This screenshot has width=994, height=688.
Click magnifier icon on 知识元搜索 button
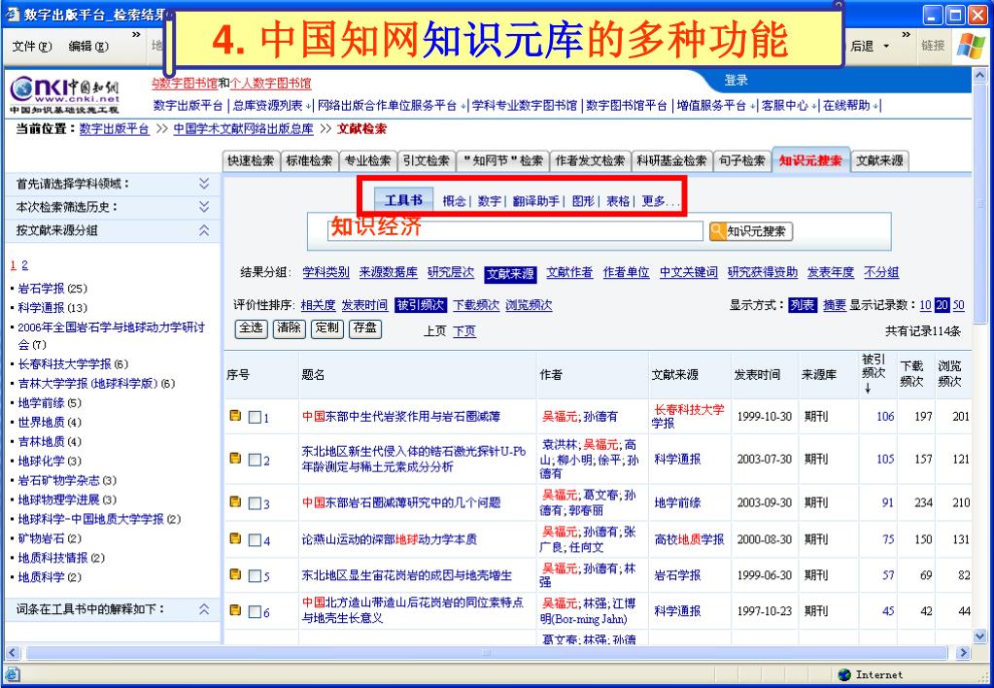click(718, 231)
